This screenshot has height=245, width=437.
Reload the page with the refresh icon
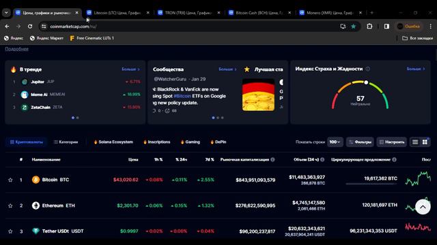(x=30, y=27)
